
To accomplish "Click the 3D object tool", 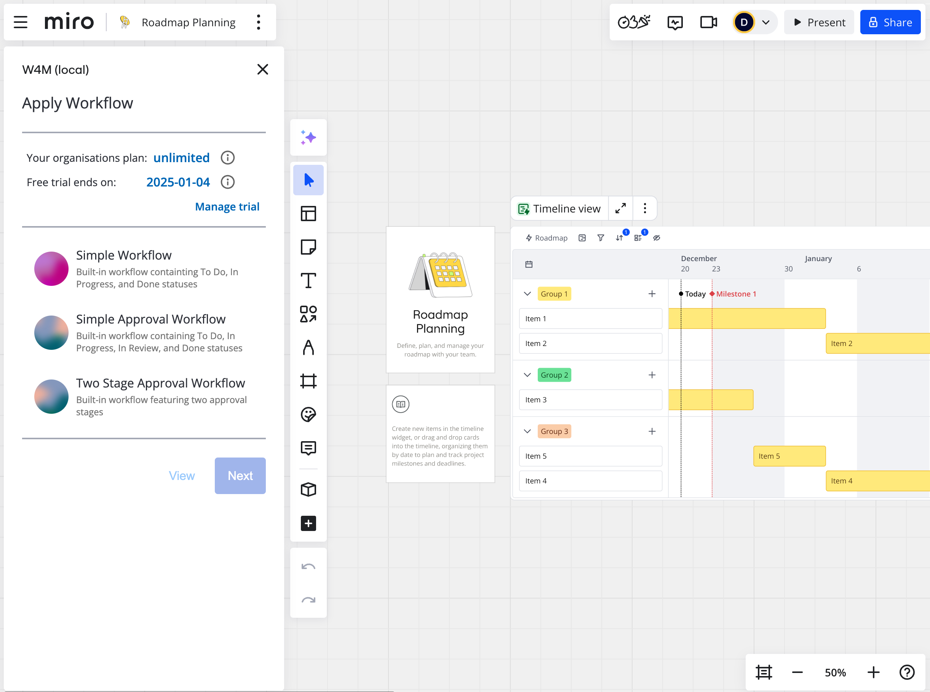I will click(308, 488).
